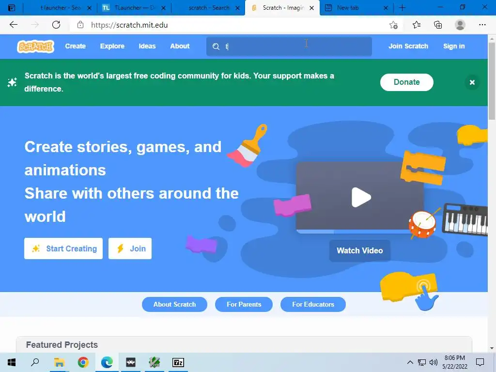Image resolution: width=496 pixels, height=372 pixels.
Task: Open the green-icon taskbar app next to 7-Zip
Action: tap(155, 362)
